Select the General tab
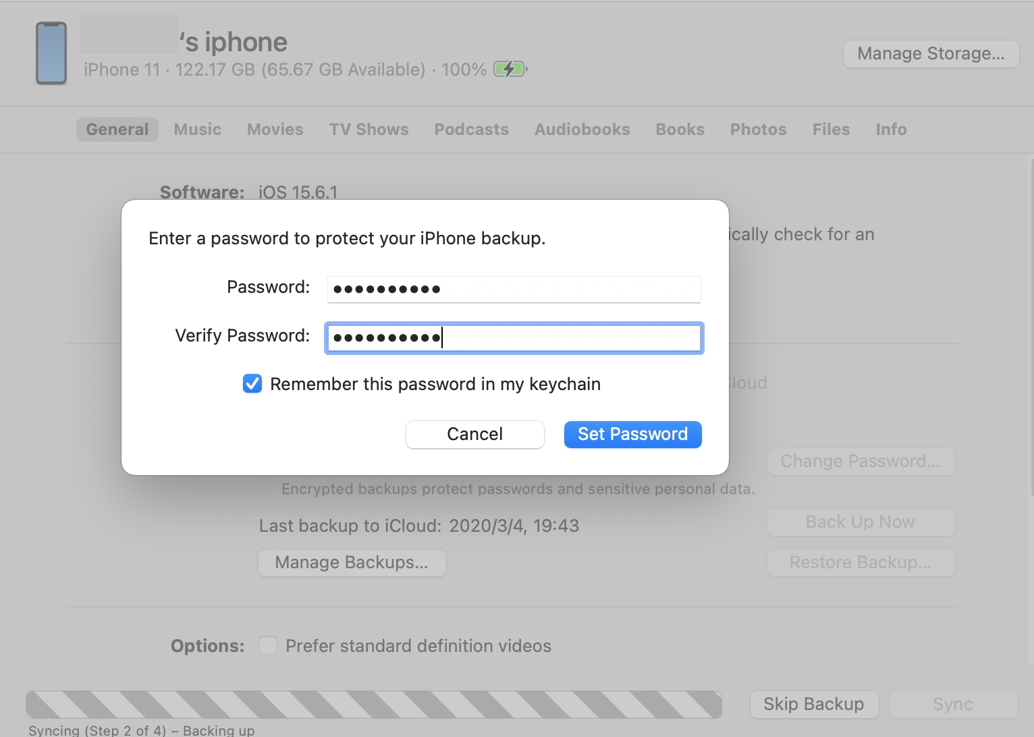The width and height of the screenshot is (1034, 737). point(117,130)
